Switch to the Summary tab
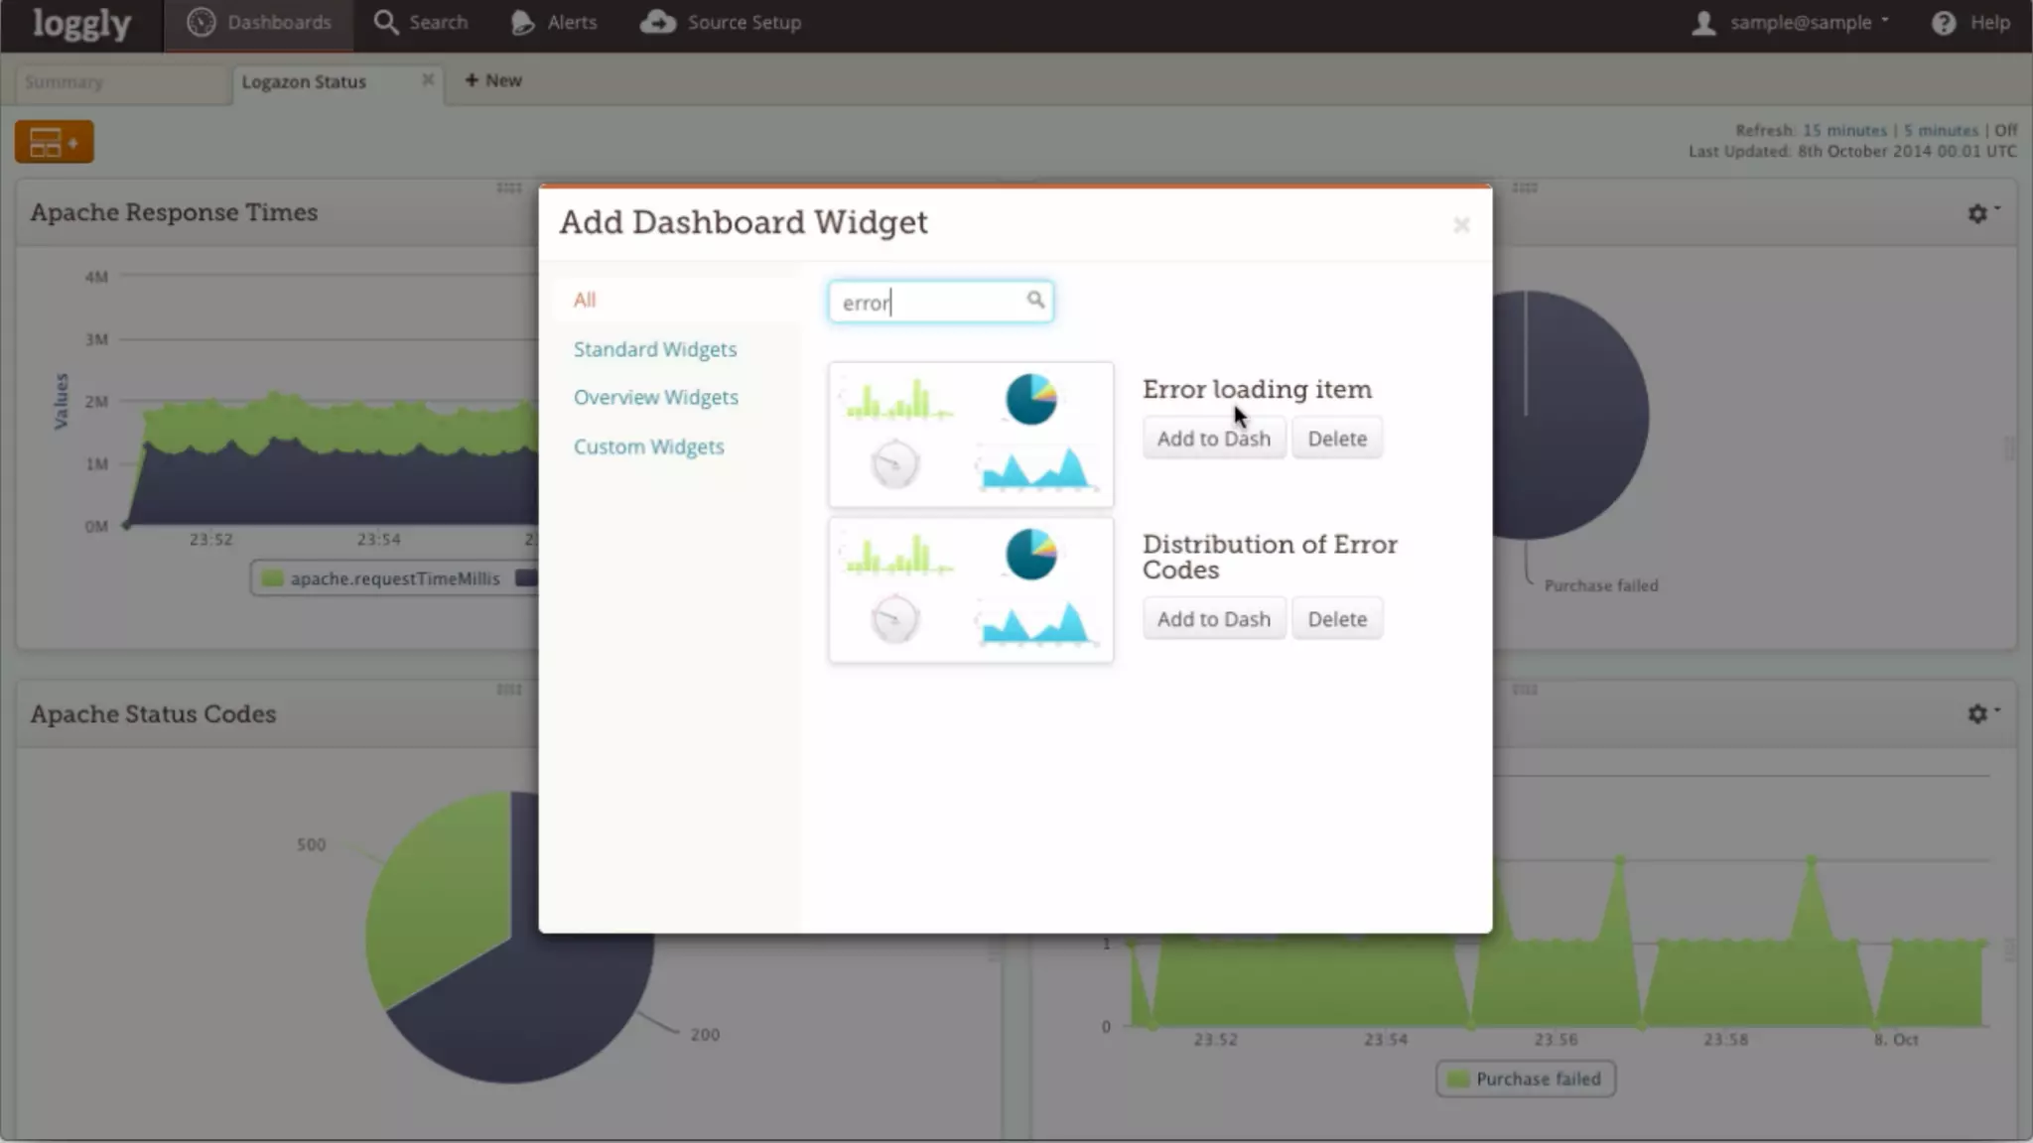The image size is (2033, 1143). 65,82
